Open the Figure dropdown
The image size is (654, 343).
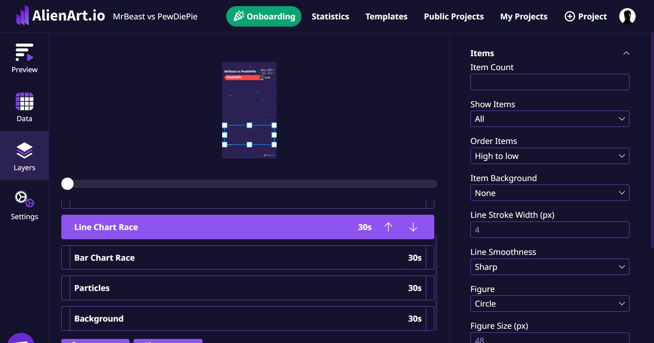coord(550,304)
